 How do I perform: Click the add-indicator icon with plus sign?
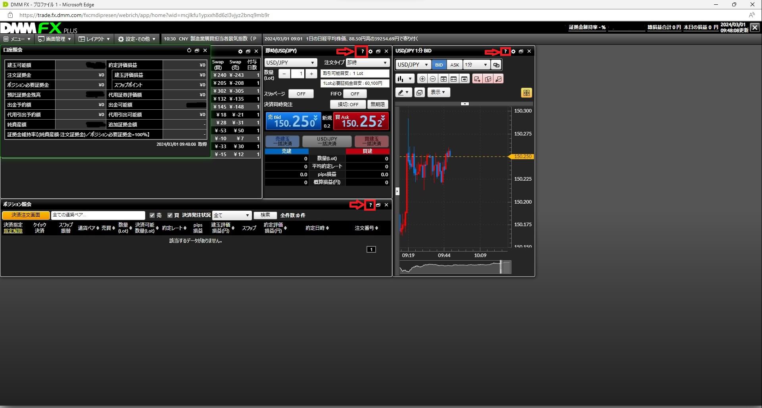click(477, 79)
